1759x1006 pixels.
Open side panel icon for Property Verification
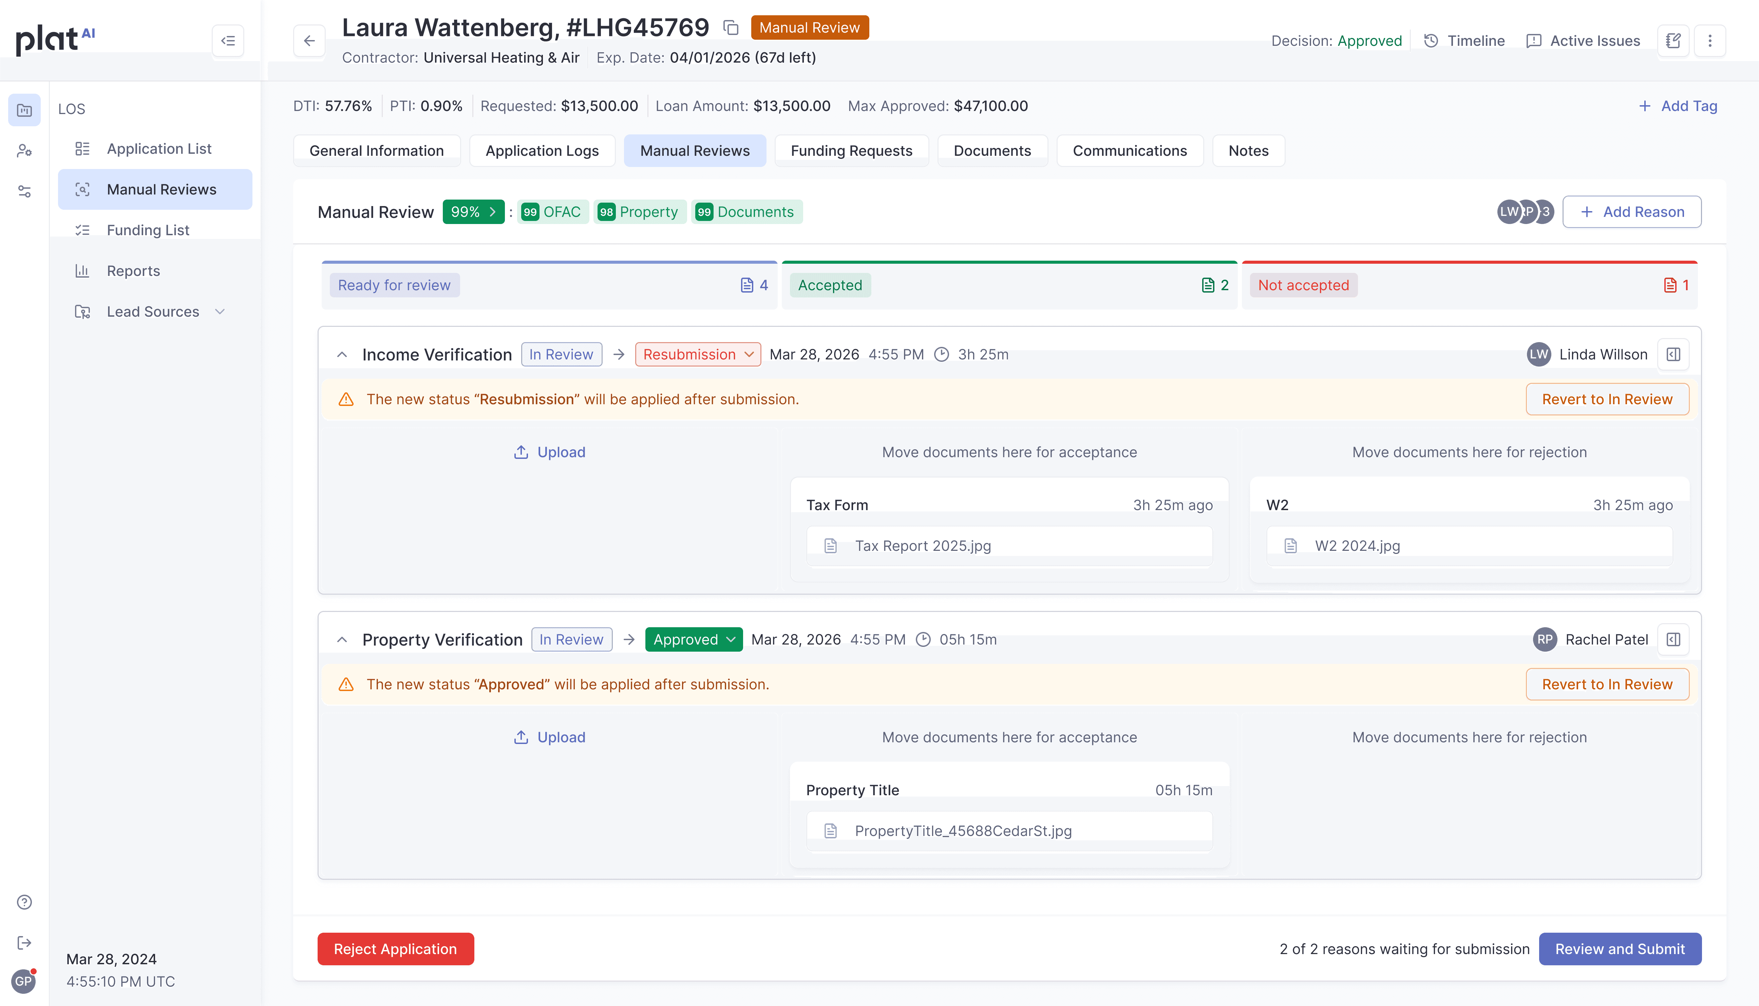(1673, 640)
